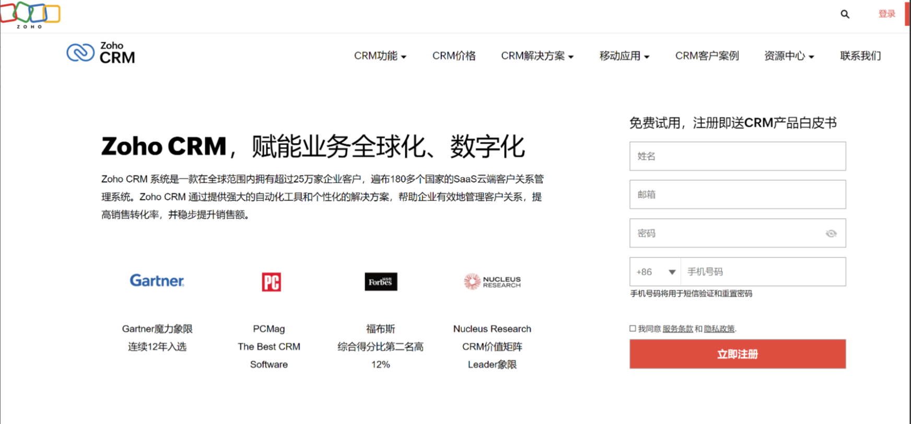The height and width of the screenshot is (424, 911).
Task: Expand the CRM功能 menu
Action: [x=380, y=56]
